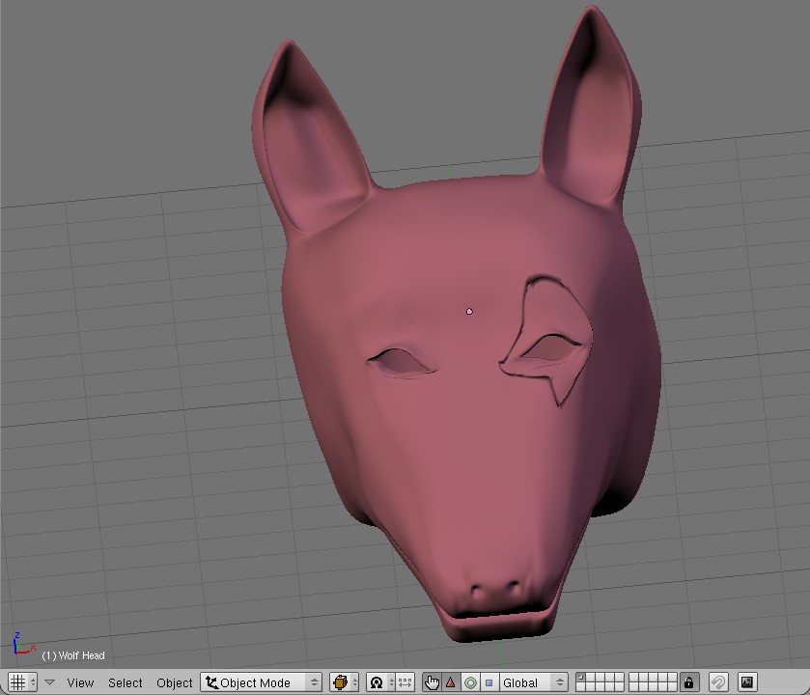Open the editor window type selector
The height and width of the screenshot is (695, 810).
22,682
